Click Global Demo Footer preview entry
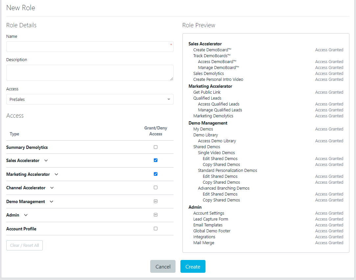356x280 pixels. tap(212, 231)
